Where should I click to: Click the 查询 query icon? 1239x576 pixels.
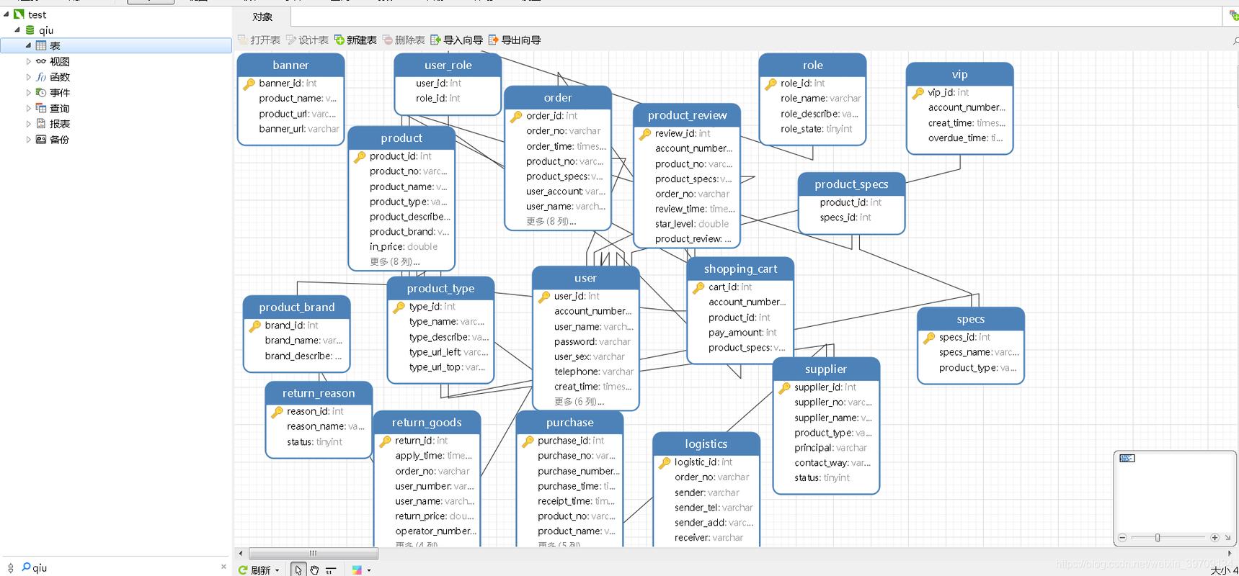coord(41,108)
